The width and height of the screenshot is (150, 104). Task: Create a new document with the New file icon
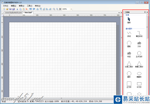(4, 9)
